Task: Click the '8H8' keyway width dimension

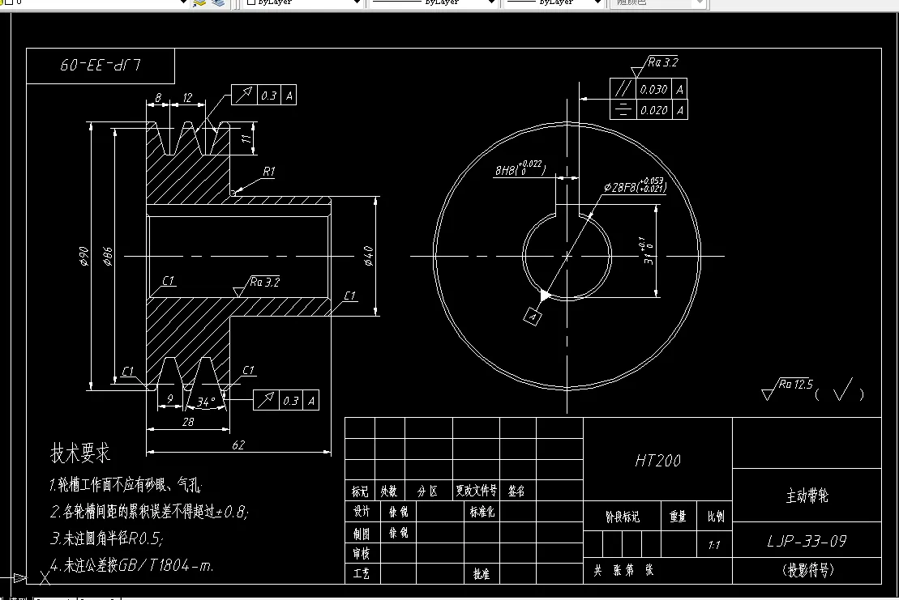Action: (520, 168)
